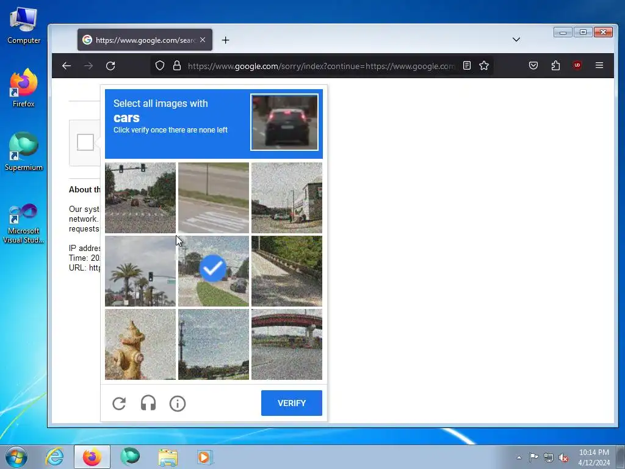Select the palm trees tile
Screen dimensions: 625x469
tap(140, 271)
